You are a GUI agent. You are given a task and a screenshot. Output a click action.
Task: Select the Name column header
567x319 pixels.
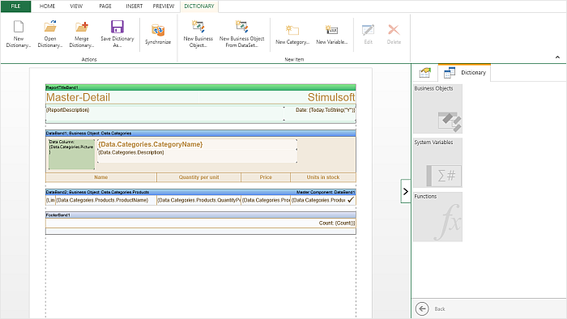click(101, 177)
